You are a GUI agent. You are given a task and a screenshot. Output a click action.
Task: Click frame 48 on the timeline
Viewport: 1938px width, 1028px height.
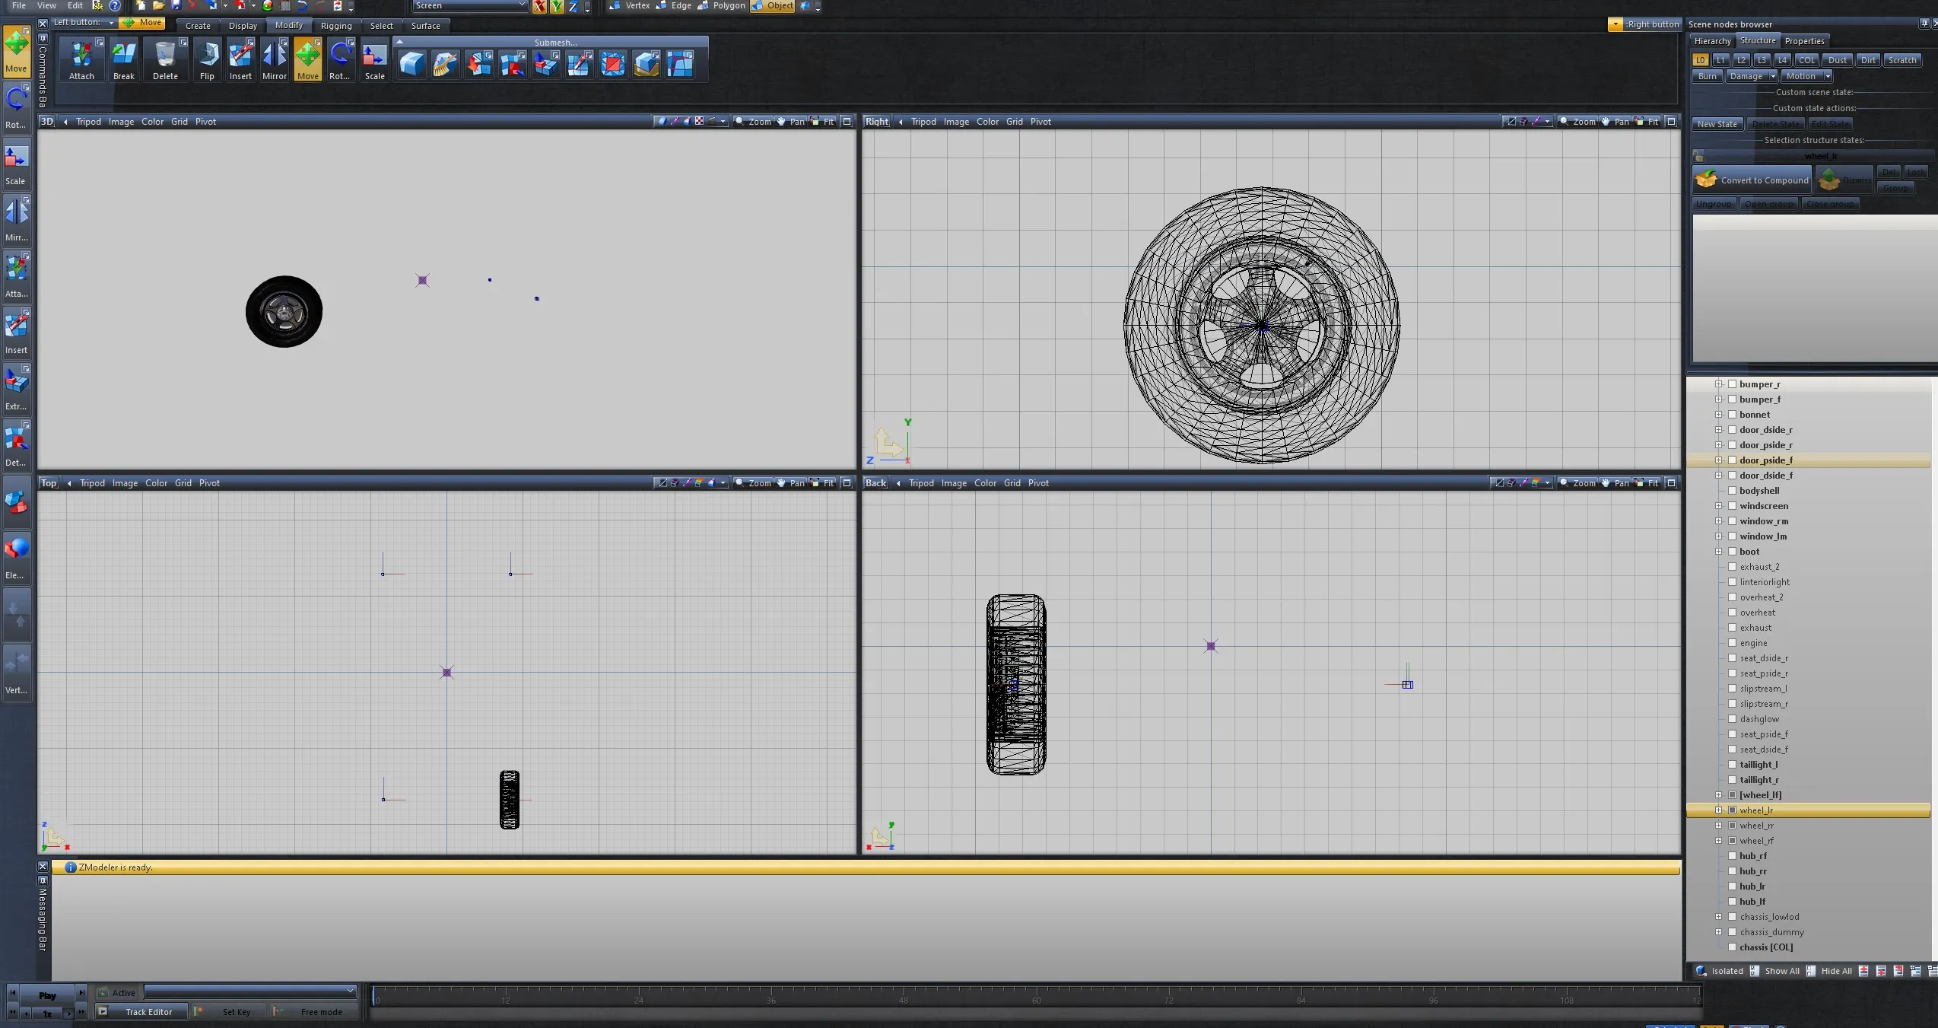click(x=904, y=995)
